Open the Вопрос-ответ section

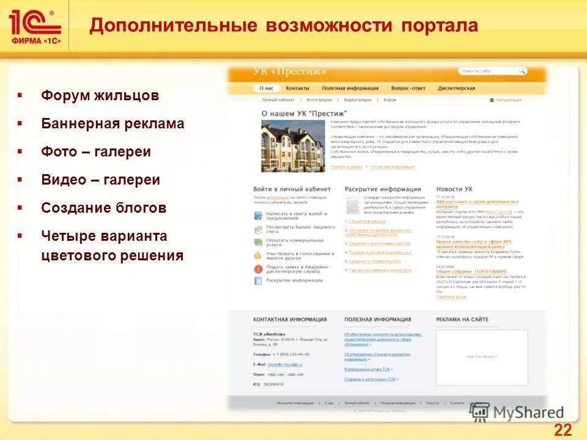[408, 88]
